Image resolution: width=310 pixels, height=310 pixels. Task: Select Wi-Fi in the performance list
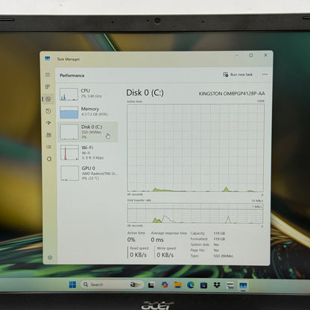coord(88,152)
